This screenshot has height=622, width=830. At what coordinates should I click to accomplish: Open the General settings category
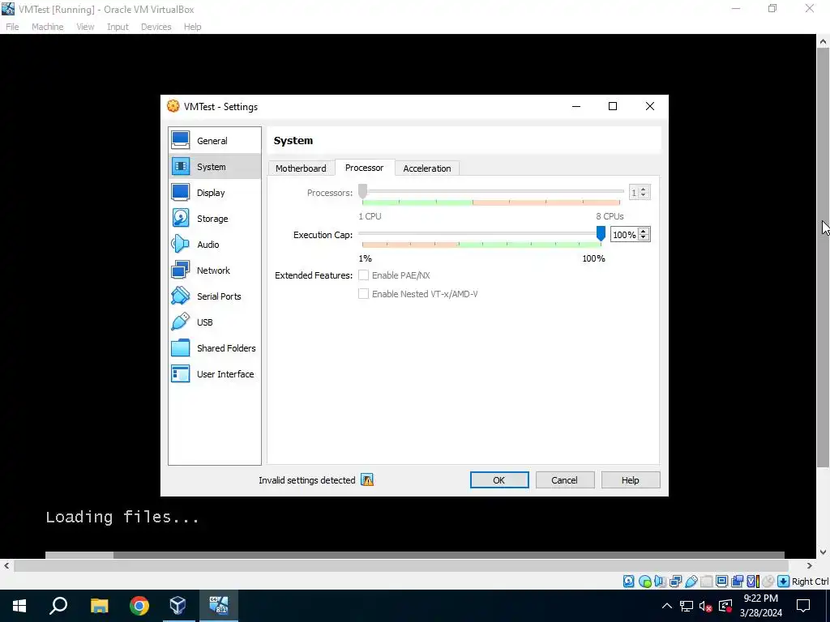[x=214, y=141]
